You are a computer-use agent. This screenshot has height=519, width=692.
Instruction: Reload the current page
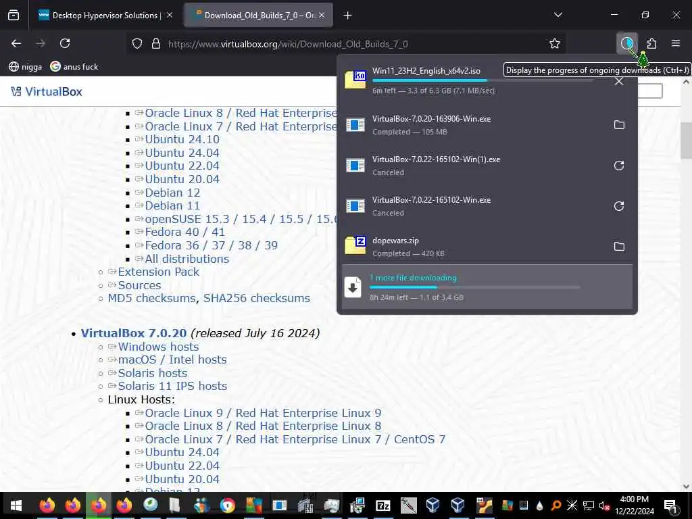(65, 43)
